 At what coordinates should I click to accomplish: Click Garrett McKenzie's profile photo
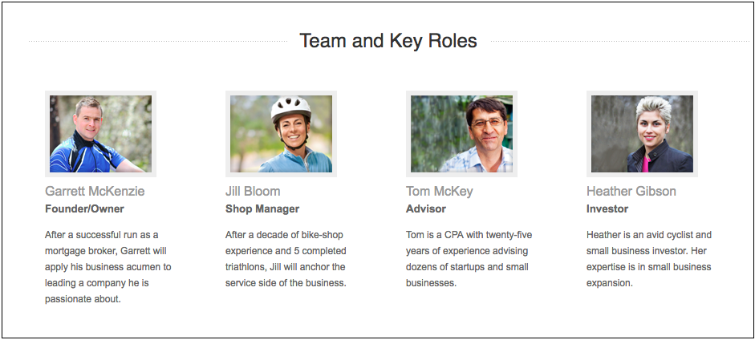tap(100, 134)
